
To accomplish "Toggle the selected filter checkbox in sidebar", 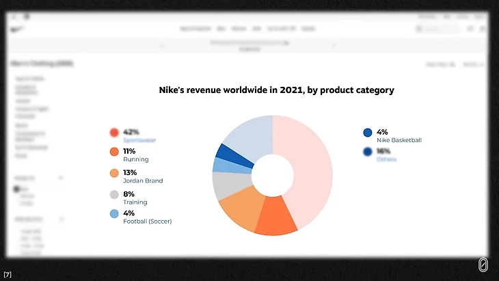I will click(x=16, y=189).
